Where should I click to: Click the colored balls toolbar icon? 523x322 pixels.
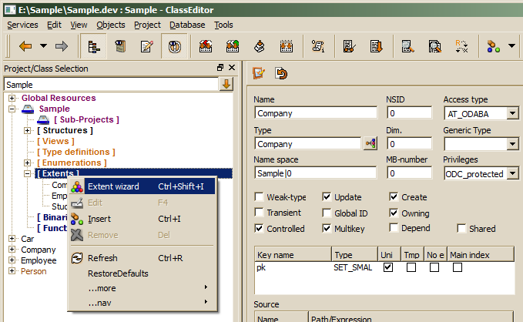tap(495, 46)
